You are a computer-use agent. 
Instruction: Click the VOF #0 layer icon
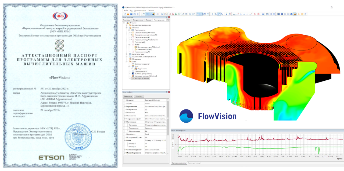pyautogui.click(x=133, y=74)
